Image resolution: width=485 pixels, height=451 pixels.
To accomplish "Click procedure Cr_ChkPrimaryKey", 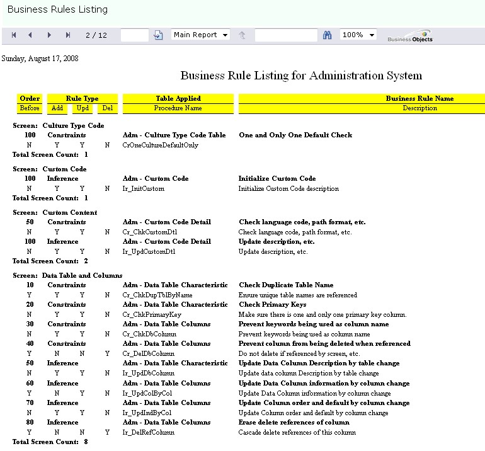I will click(152, 314).
